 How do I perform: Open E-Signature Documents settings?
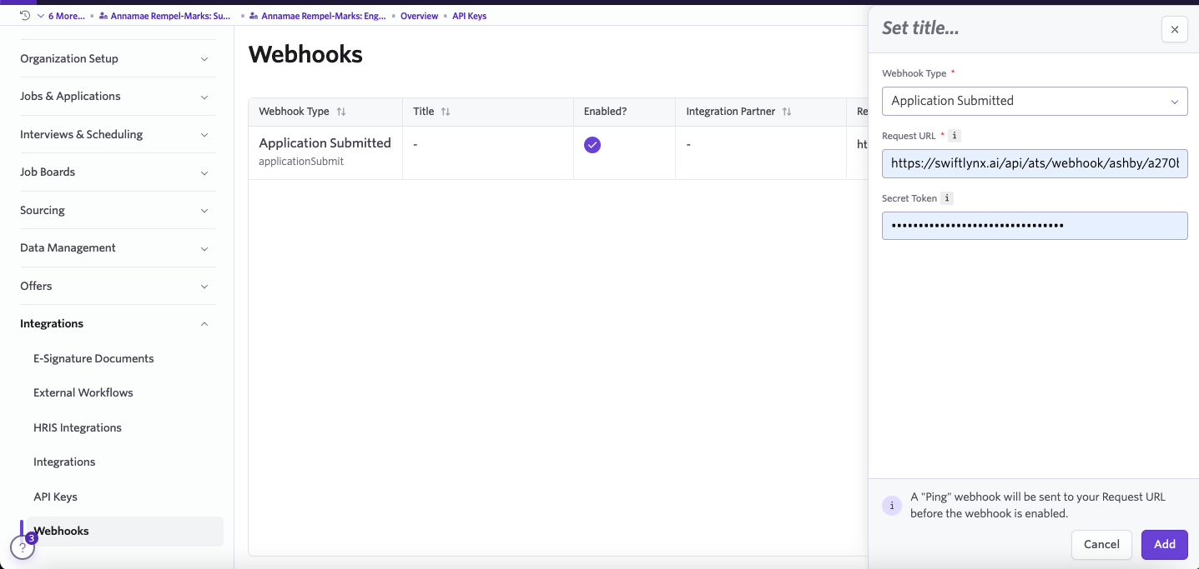tap(93, 358)
